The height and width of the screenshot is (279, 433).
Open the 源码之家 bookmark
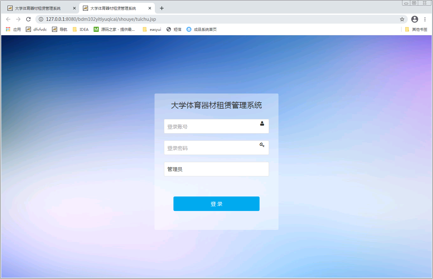[x=114, y=29]
